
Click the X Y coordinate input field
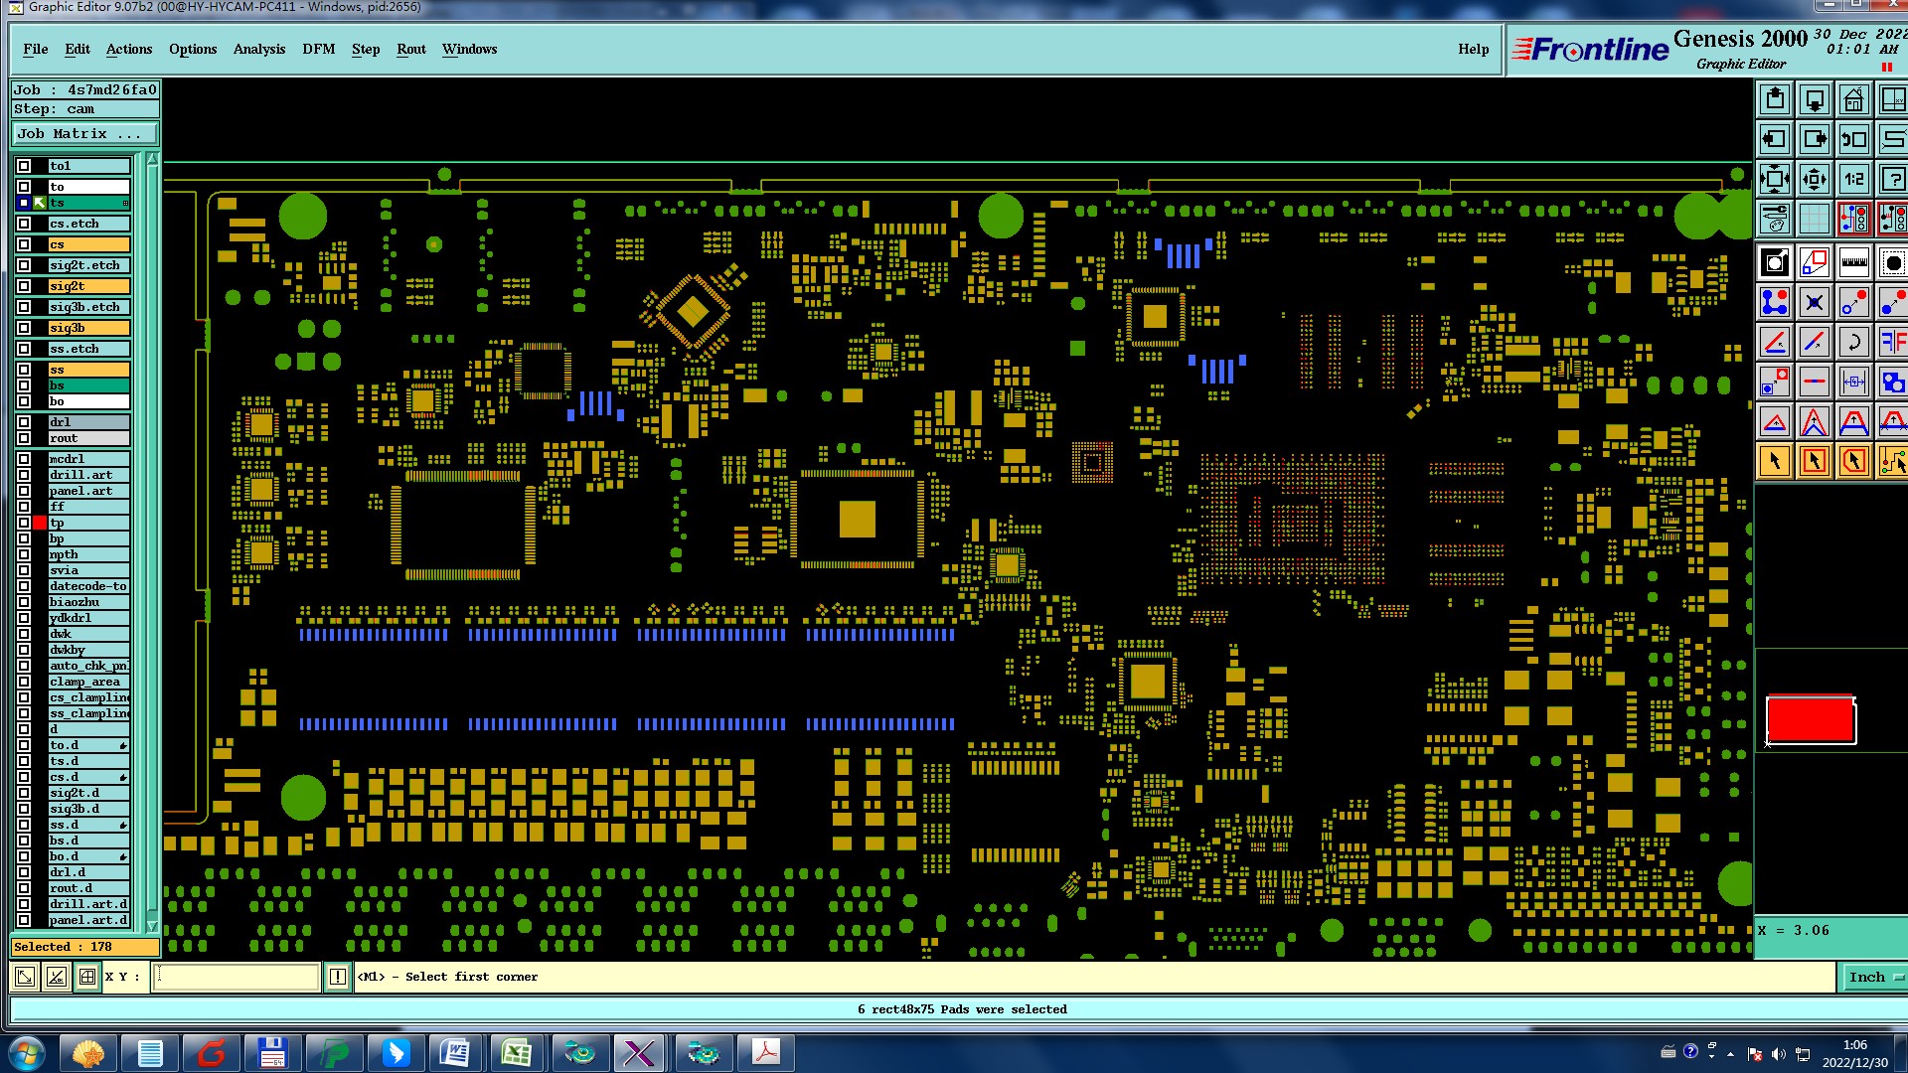[237, 977]
